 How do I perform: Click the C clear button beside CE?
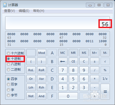click(84, 61)
